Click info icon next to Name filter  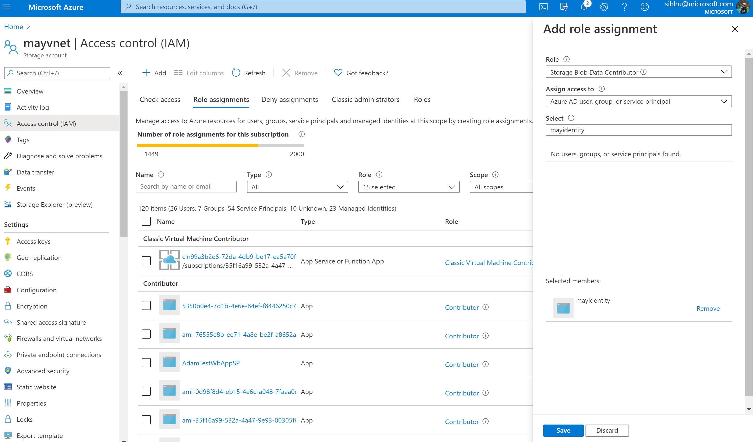[161, 174]
